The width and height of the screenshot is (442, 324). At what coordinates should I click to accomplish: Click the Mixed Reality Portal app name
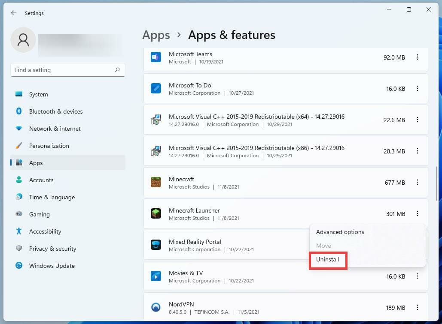195,242
